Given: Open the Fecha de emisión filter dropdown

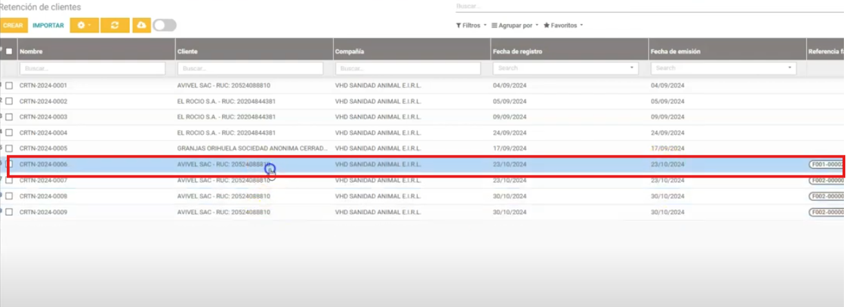Looking at the screenshot, I should coord(790,68).
